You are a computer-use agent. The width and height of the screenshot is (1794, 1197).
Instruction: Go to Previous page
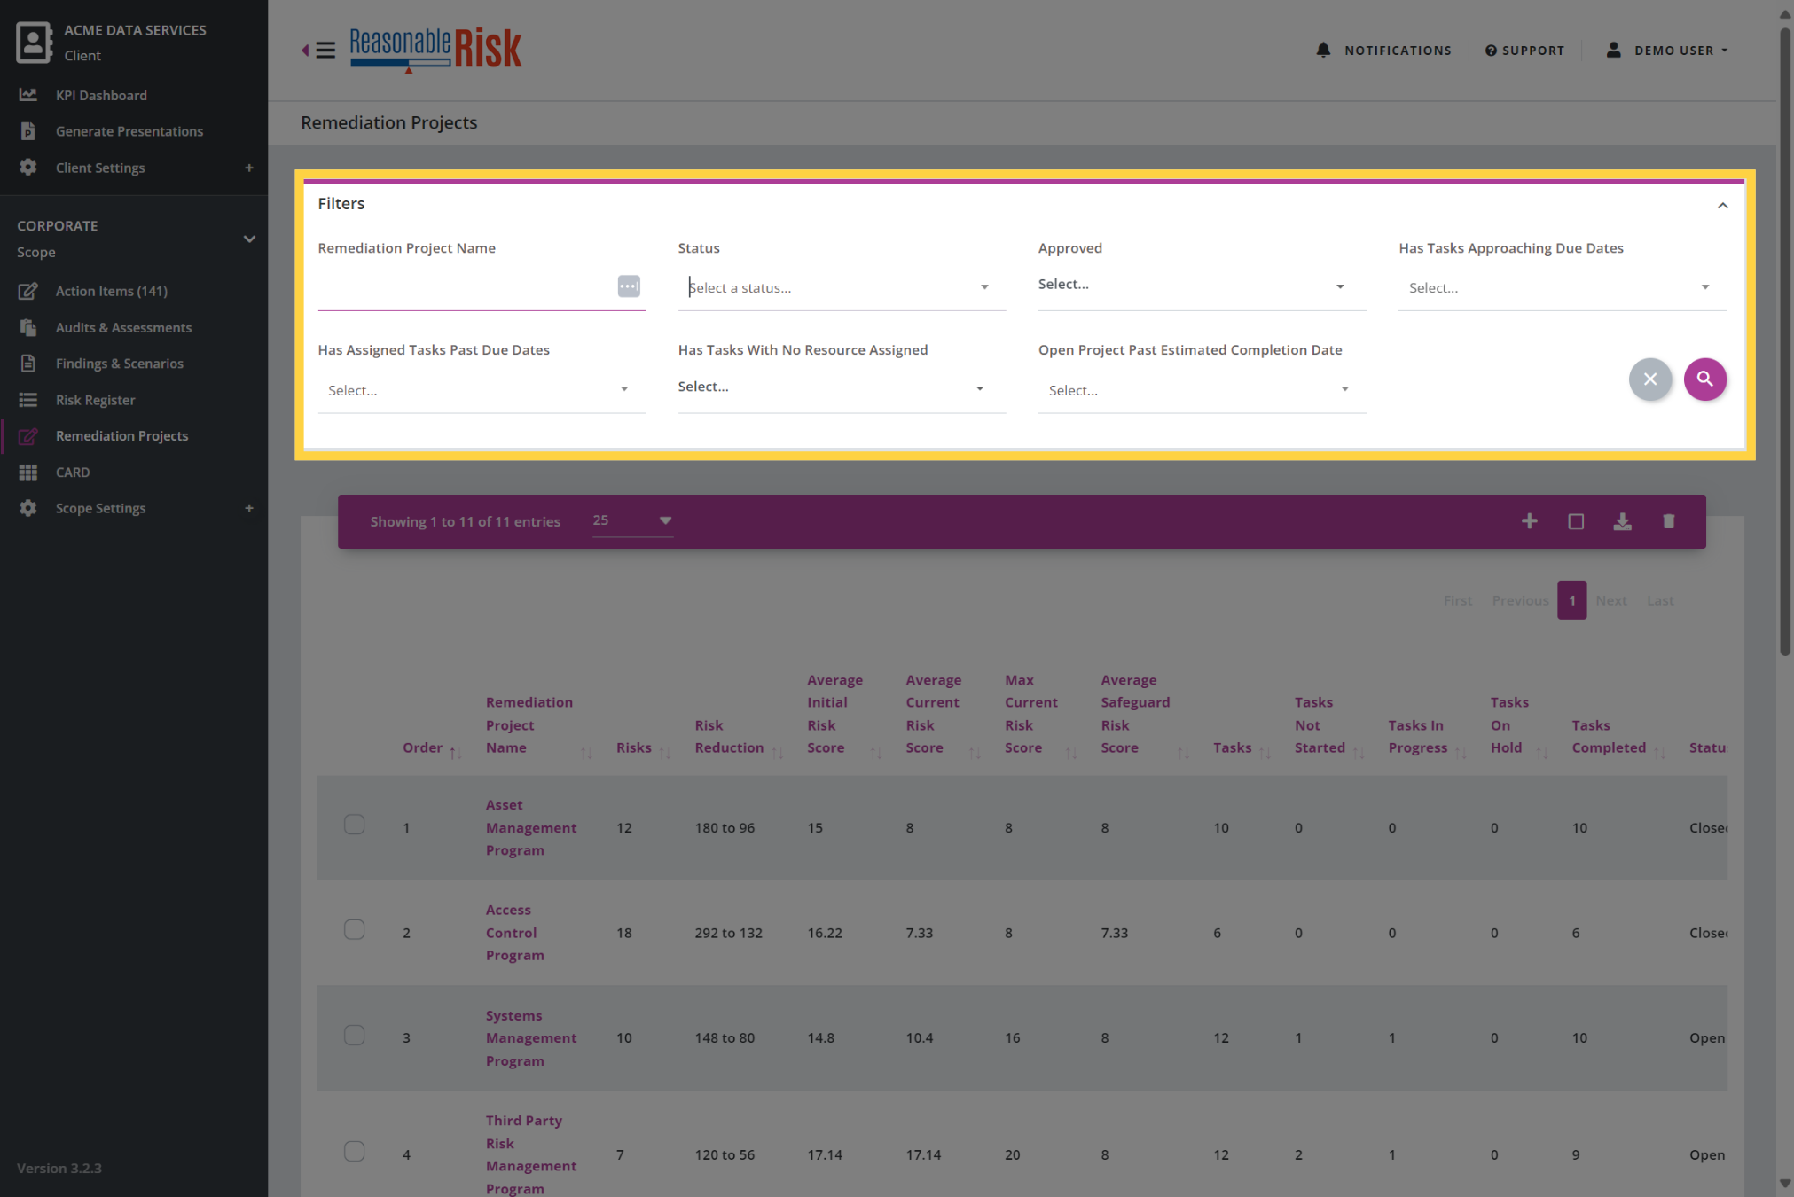(1519, 600)
